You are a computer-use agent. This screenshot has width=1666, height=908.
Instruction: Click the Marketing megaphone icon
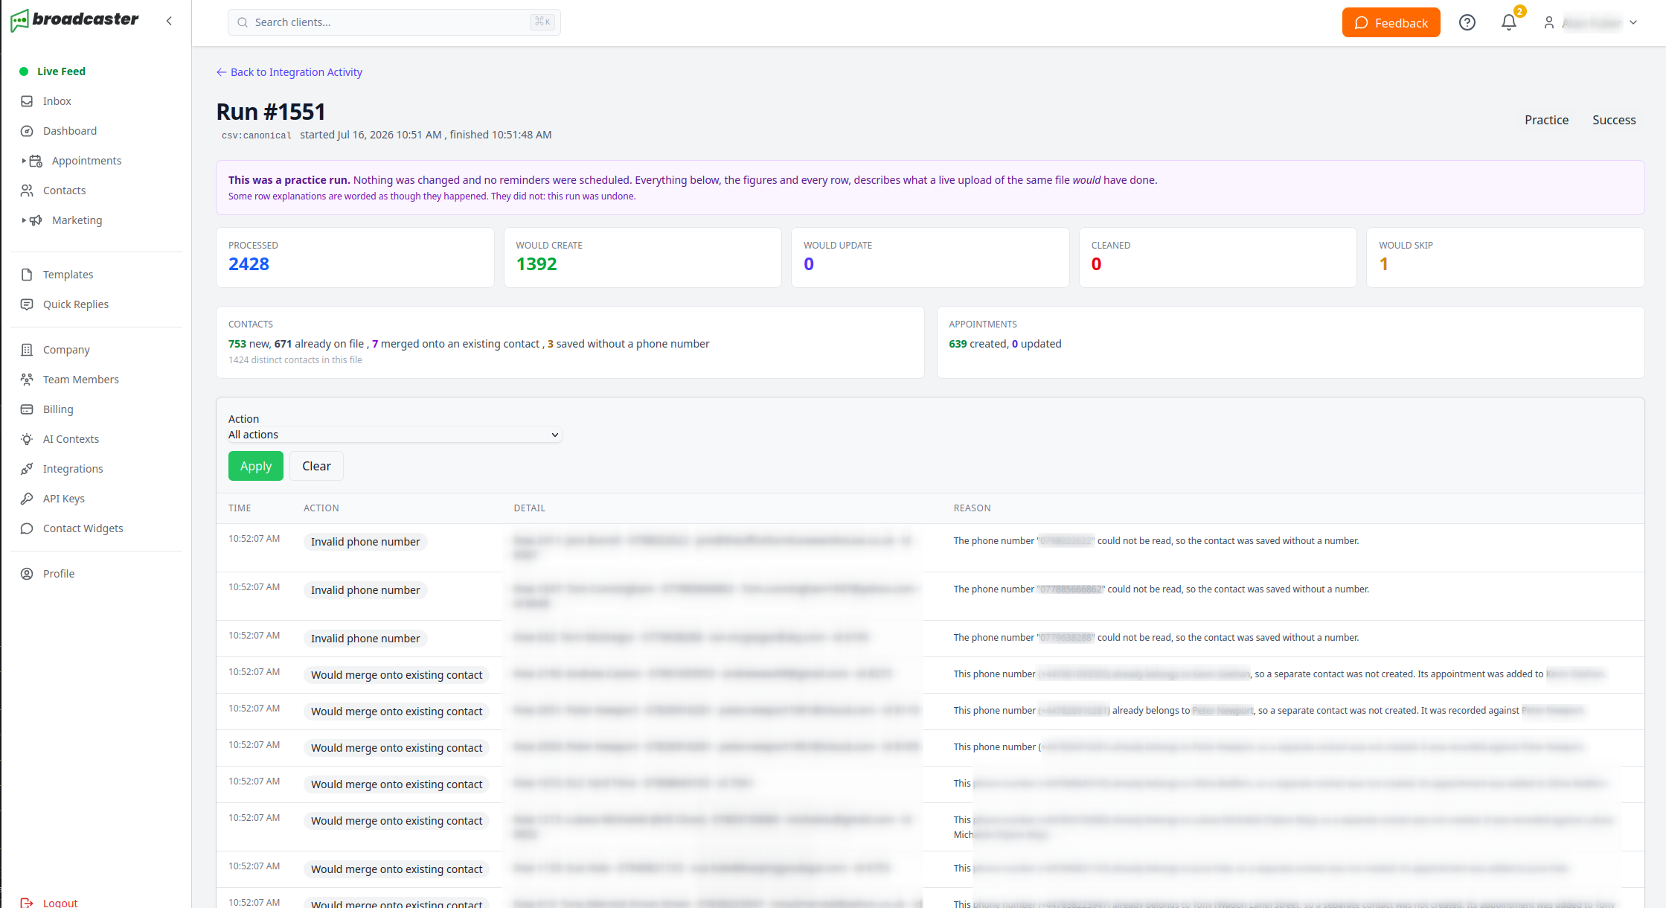(x=36, y=220)
